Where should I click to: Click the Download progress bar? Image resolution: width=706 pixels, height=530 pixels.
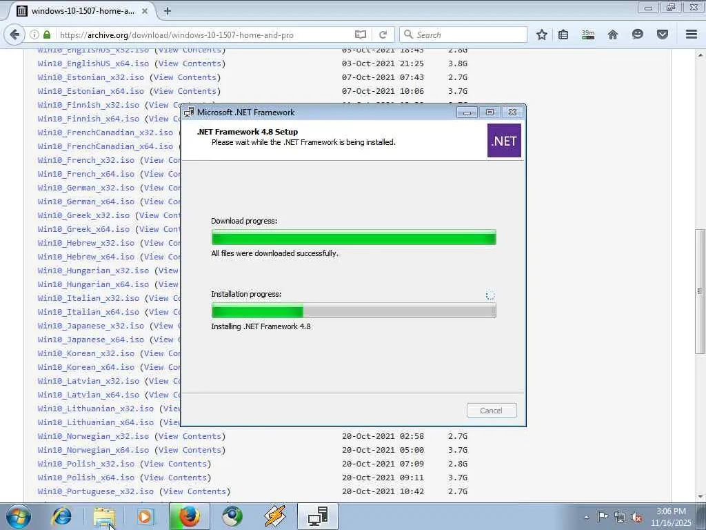(354, 237)
